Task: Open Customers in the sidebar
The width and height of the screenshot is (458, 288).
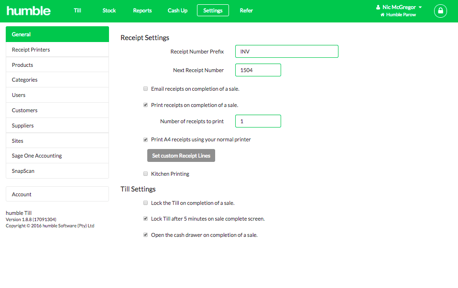Action: click(57, 110)
